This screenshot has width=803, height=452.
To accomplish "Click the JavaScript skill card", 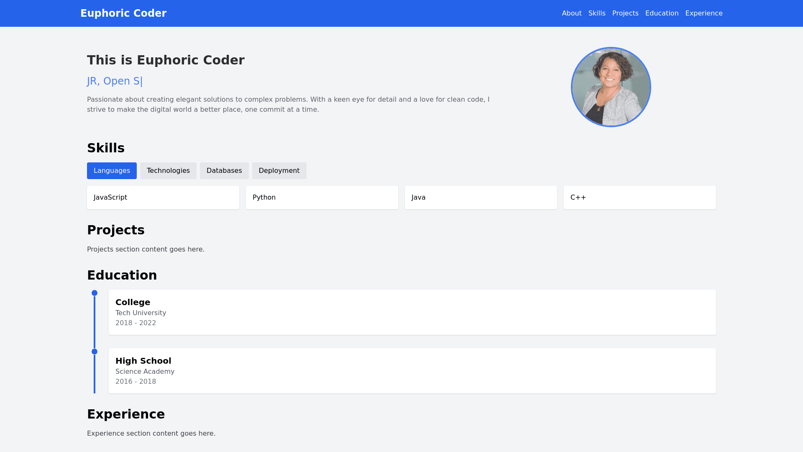I will pos(163,198).
